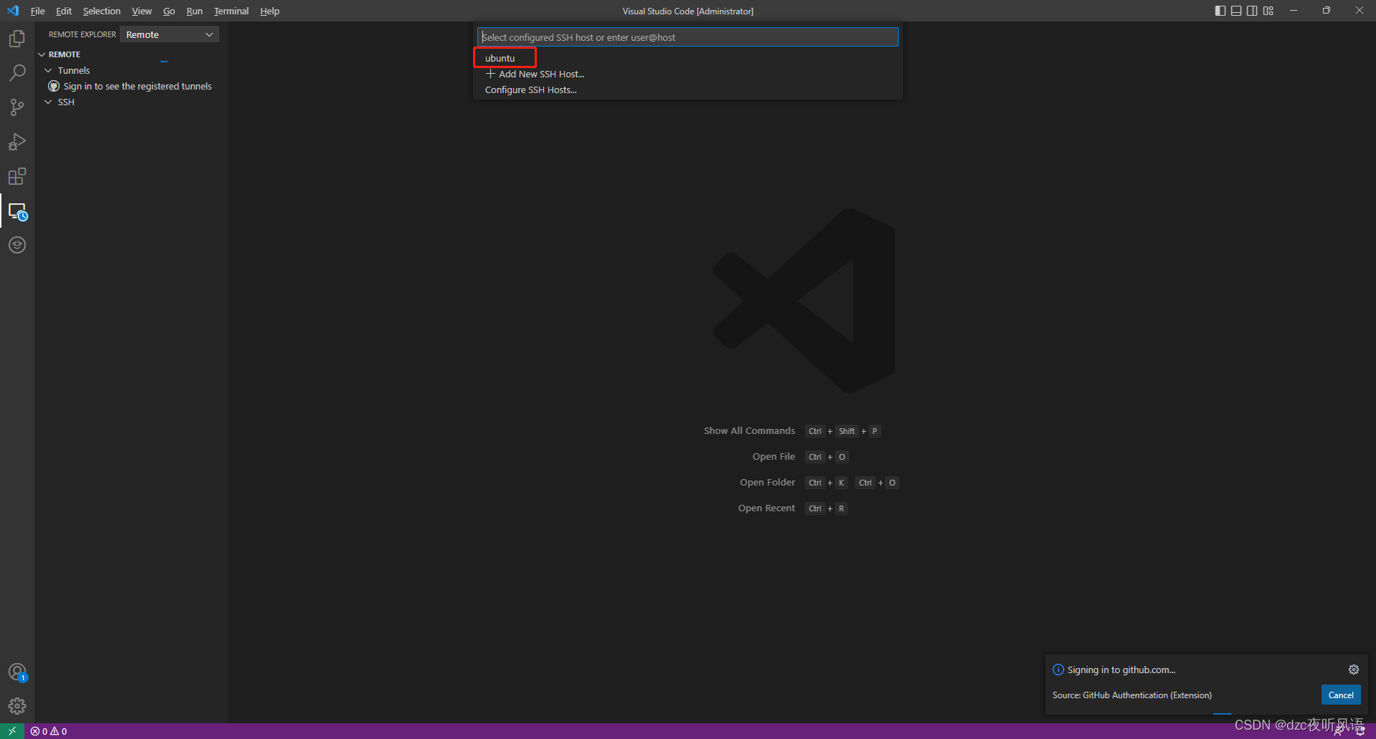Open the Remote Explorer type dropdown
This screenshot has height=739, width=1376.
tap(168, 34)
